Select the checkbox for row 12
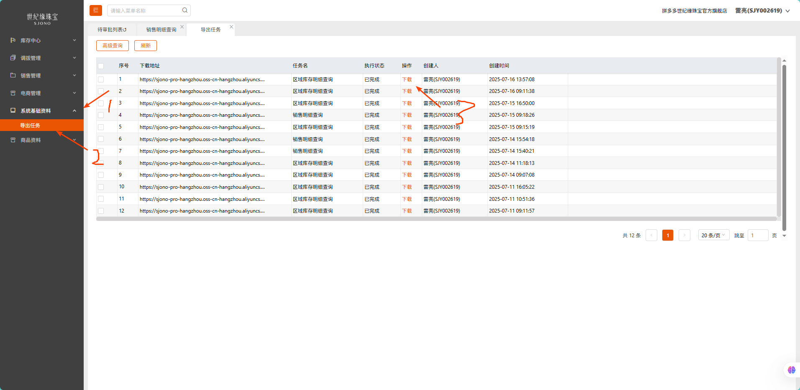Screen dimensions: 800x390 click(101, 211)
